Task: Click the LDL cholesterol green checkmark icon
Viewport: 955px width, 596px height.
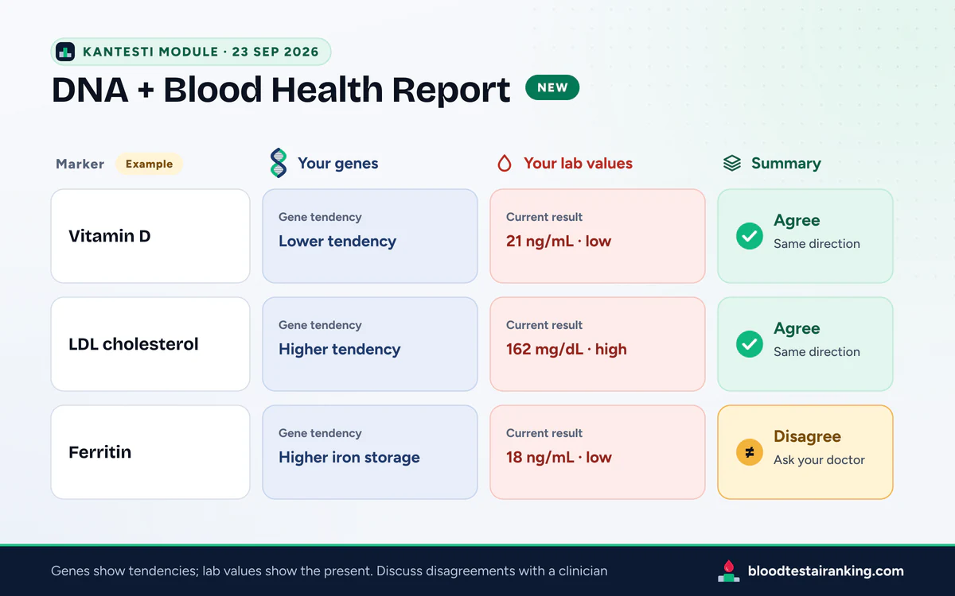Action: 750,344
